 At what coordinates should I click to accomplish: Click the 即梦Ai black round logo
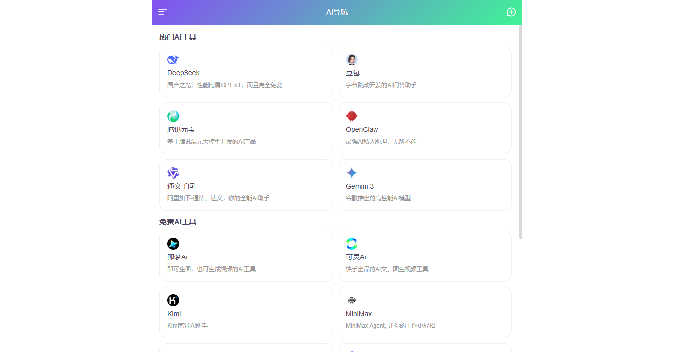coord(173,244)
